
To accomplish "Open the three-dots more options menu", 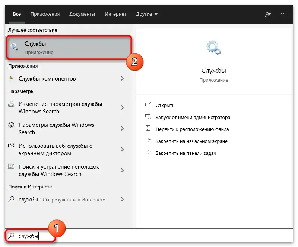I will pyautogui.click(x=284, y=14).
